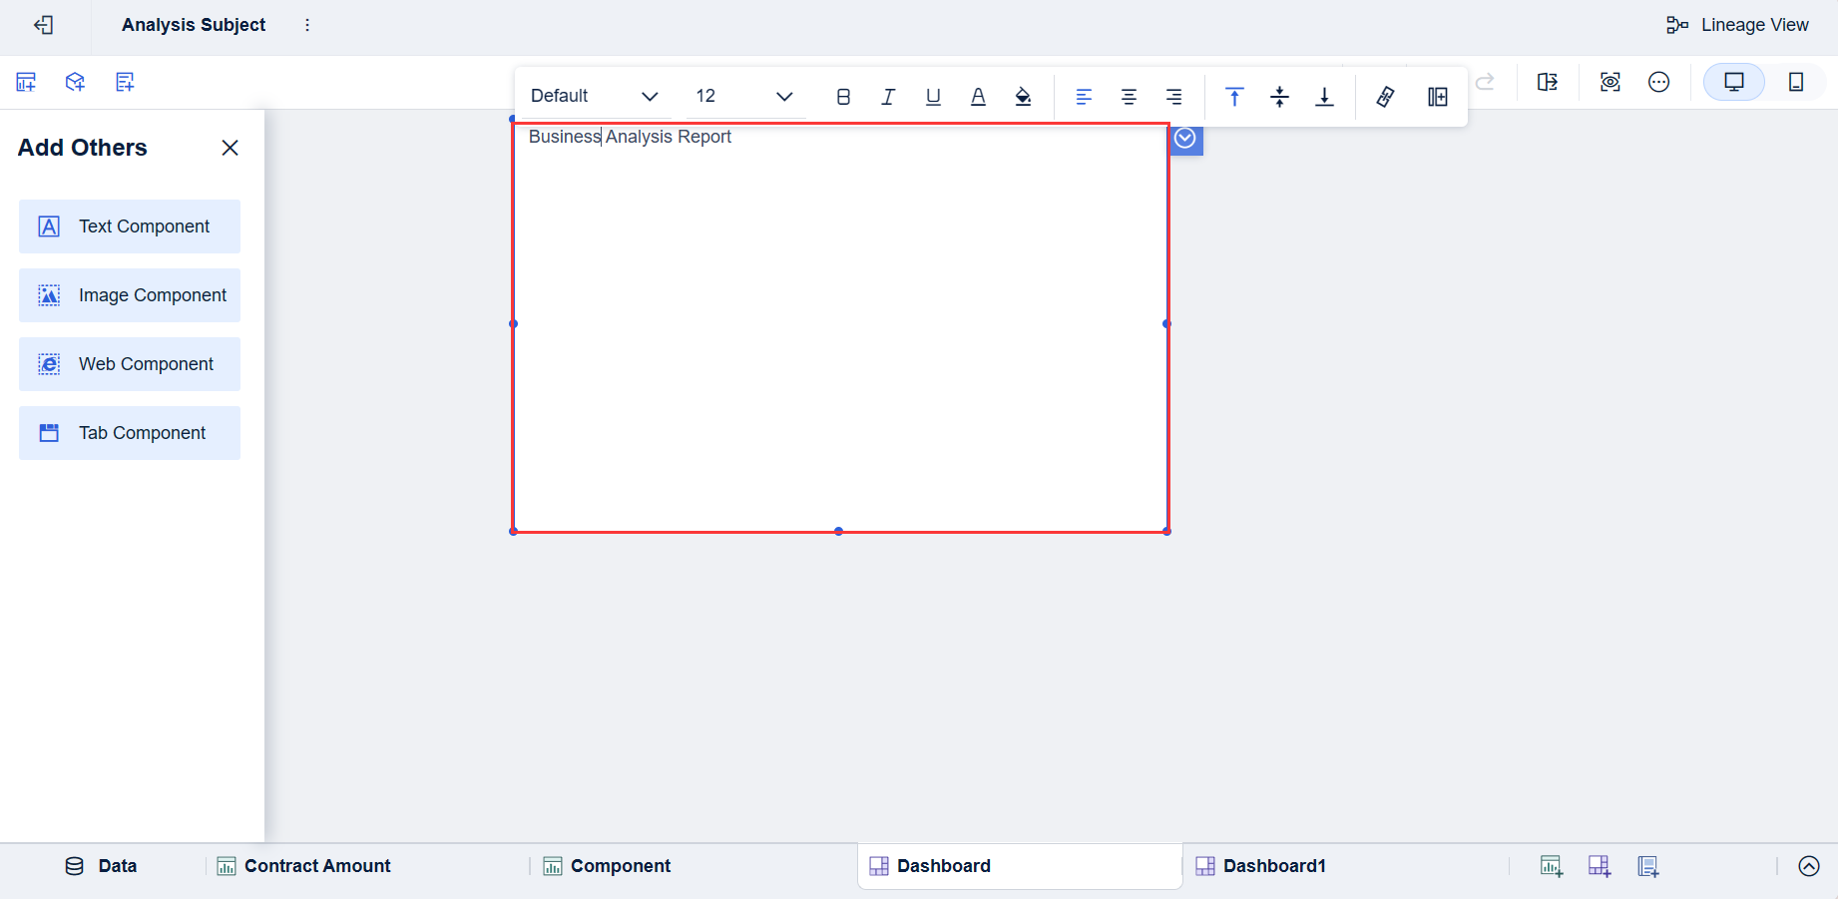The image size is (1838, 899).
Task: Enable desktop preview mode
Action: pos(1733,82)
